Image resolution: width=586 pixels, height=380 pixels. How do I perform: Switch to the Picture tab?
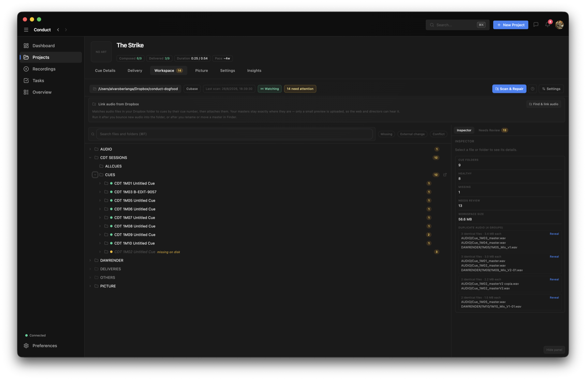(x=201, y=71)
